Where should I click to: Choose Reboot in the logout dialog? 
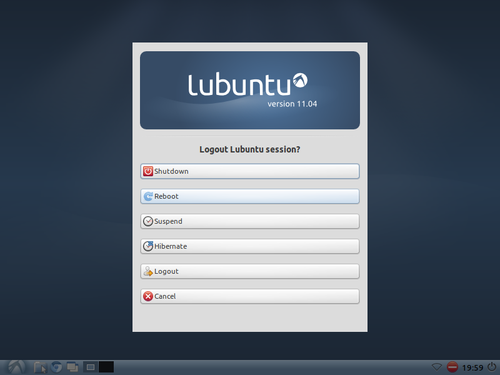coord(249,196)
